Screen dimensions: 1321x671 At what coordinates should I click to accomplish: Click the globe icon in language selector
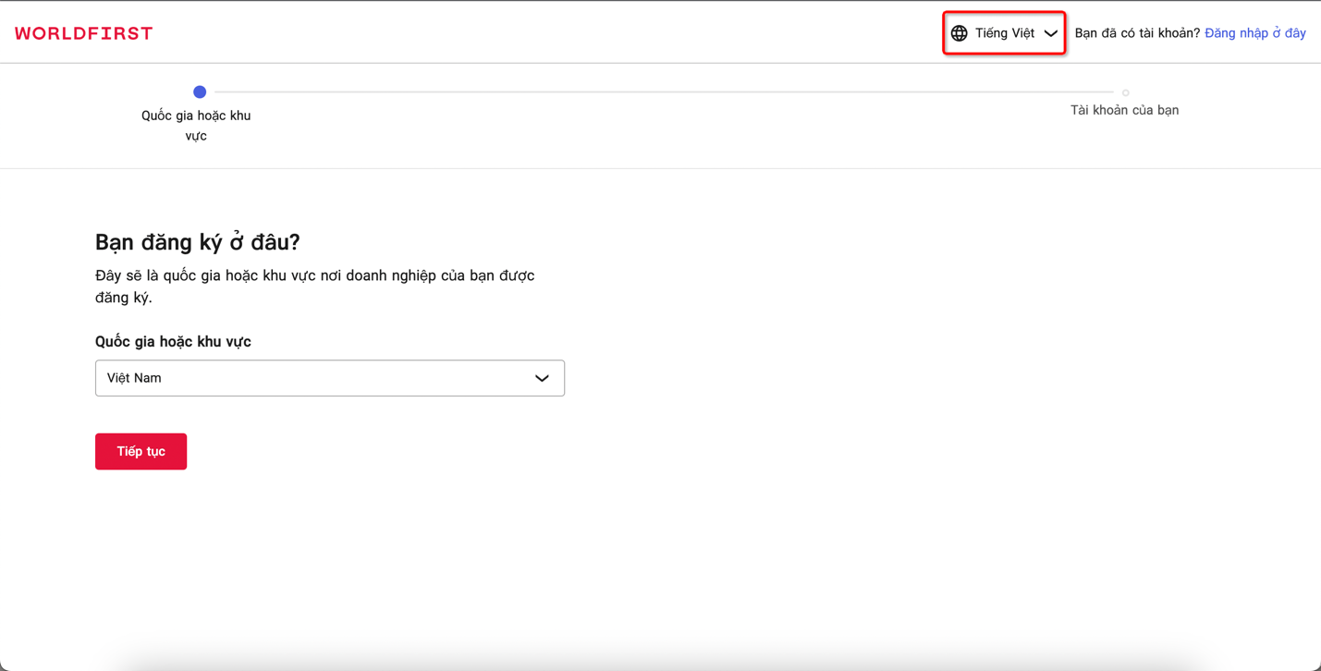[x=960, y=33]
